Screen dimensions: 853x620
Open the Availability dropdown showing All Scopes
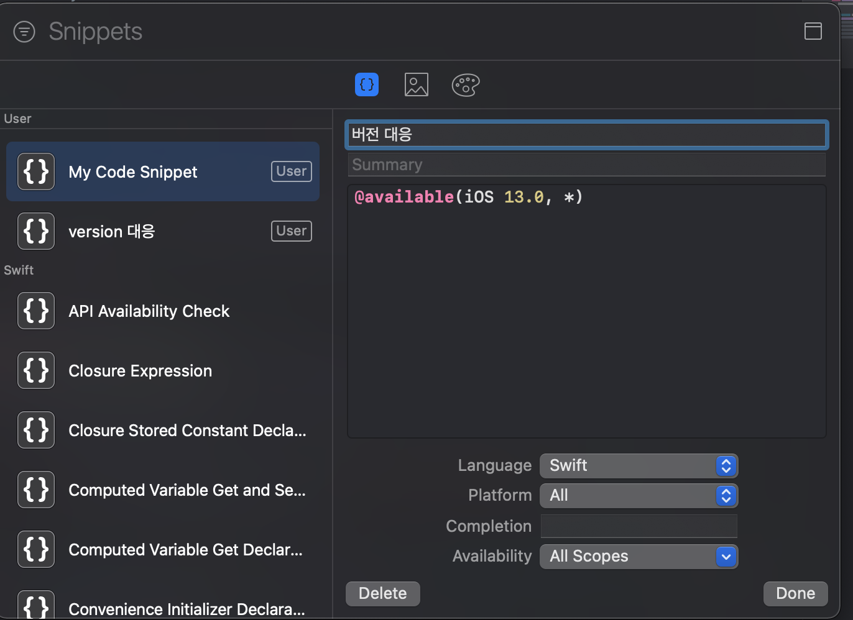[x=639, y=556]
